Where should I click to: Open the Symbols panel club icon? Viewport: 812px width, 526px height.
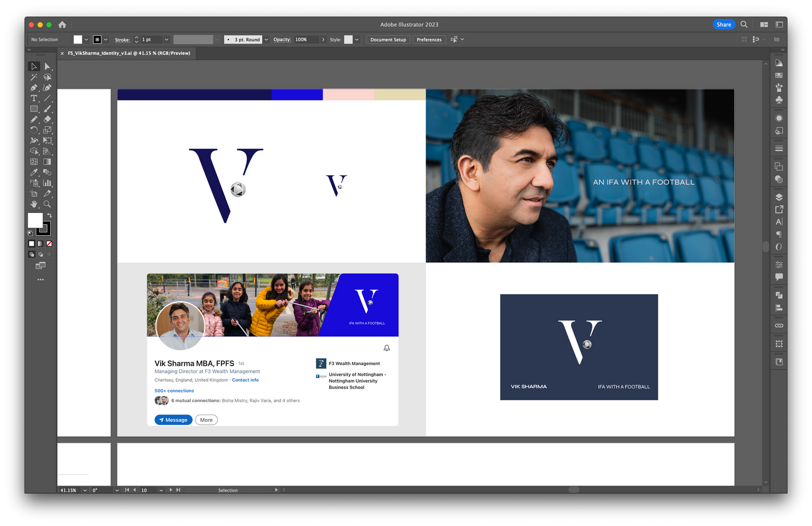click(x=779, y=100)
